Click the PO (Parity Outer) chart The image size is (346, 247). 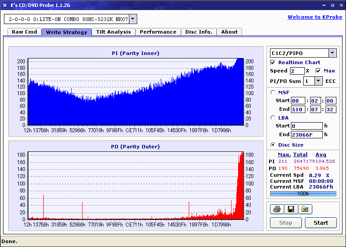[x=136, y=185]
